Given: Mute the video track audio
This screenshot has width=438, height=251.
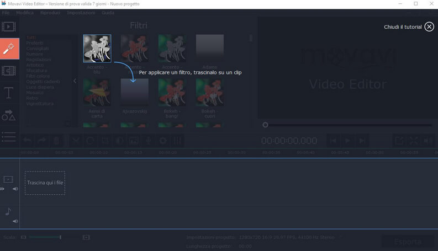Looking at the screenshot, I should (15, 189).
